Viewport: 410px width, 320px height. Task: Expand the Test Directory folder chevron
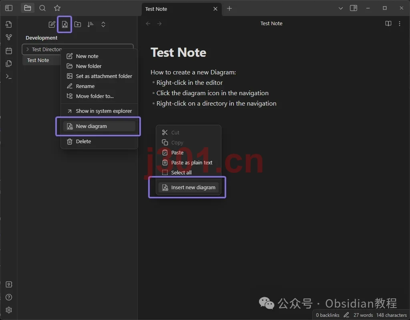pyautogui.click(x=28, y=49)
